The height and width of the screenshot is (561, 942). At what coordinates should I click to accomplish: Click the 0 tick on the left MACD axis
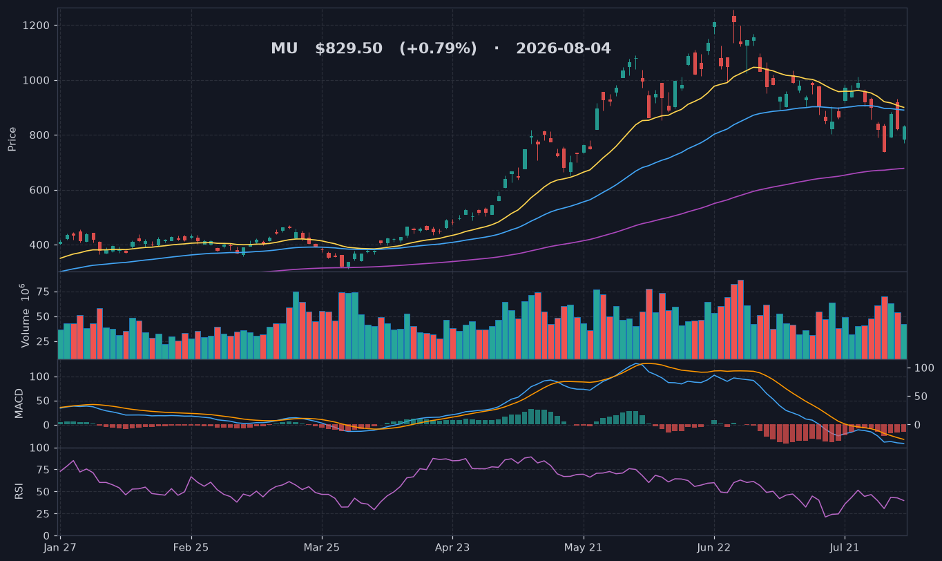pos(46,425)
